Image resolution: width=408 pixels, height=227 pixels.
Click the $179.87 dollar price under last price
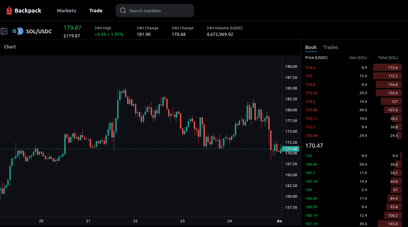point(72,36)
